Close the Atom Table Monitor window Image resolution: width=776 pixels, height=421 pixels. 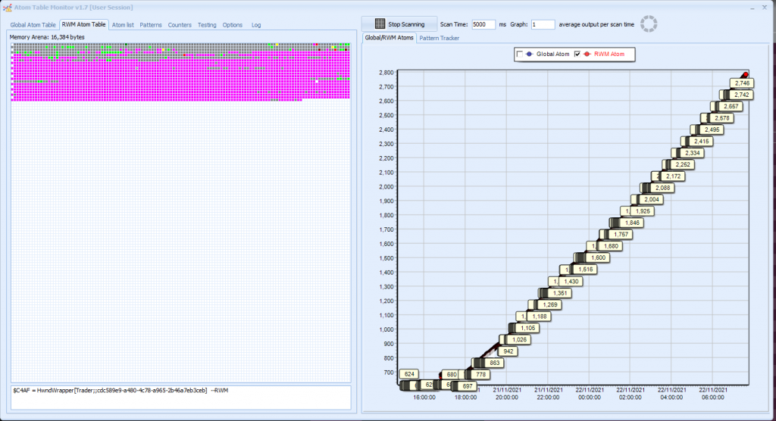click(x=765, y=8)
